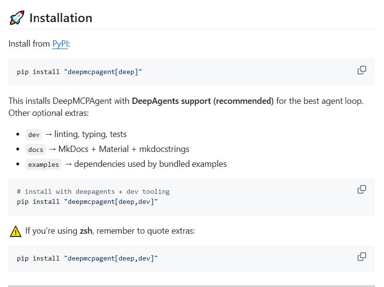Click the copy icon beside deepmcpagent[deep] snippet
Viewport: 384px width, 287px height.
tap(361, 70)
